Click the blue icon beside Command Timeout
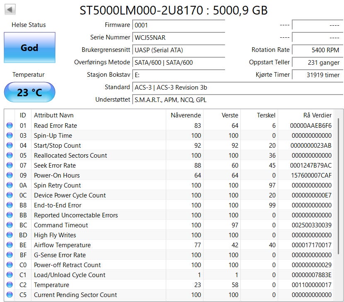Screen dimensions: 344x302 [x=10, y=225]
